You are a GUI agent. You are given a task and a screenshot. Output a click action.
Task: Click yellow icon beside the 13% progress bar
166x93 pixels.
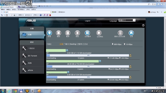tap(130, 77)
